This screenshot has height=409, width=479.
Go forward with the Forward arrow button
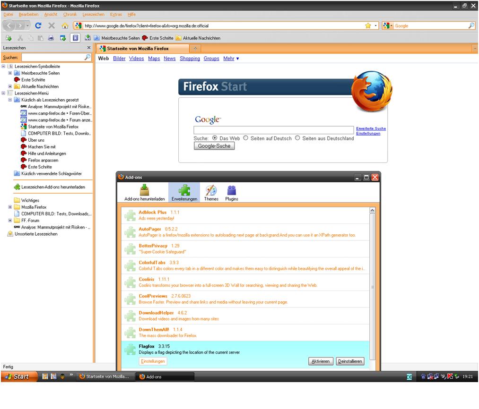click(20, 26)
